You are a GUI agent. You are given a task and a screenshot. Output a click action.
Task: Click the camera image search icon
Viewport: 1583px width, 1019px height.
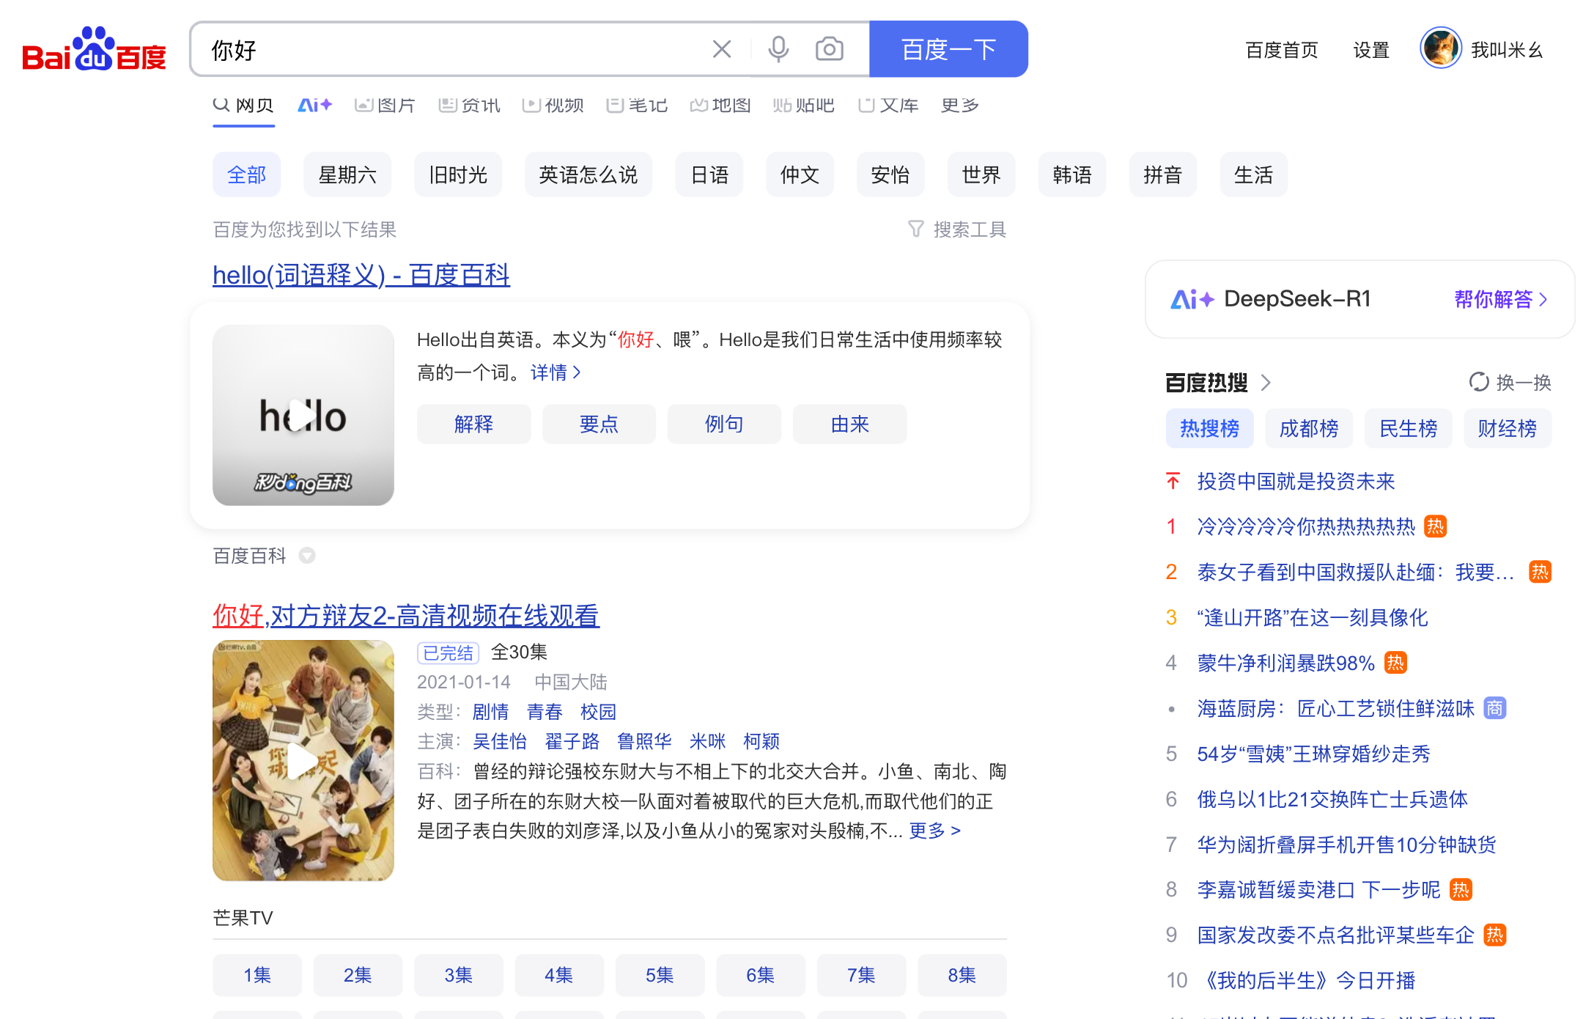[x=829, y=49]
